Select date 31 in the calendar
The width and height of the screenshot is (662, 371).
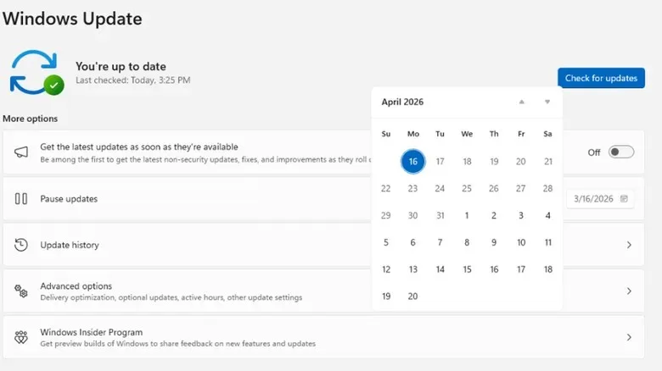[x=440, y=215]
